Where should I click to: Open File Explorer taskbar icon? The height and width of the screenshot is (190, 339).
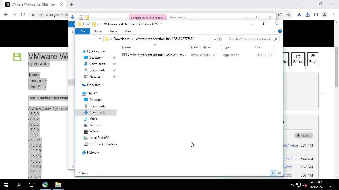[x=58, y=185]
